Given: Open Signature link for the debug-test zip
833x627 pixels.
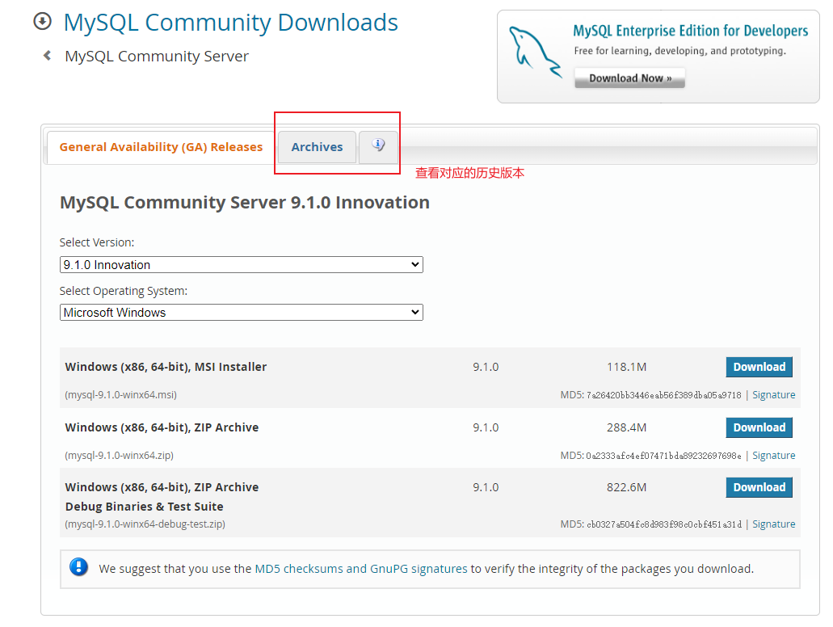Looking at the screenshot, I should (x=773, y=524).
